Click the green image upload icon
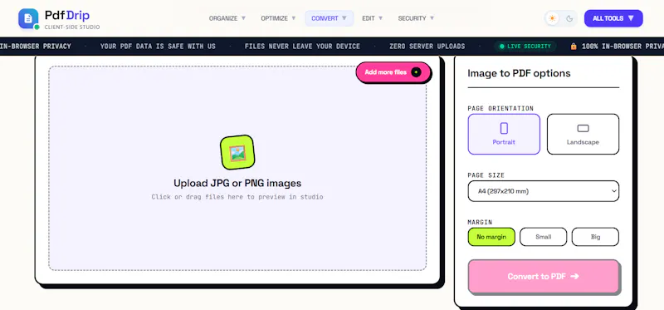The image size is (664, 310). [x=237, y=152]
